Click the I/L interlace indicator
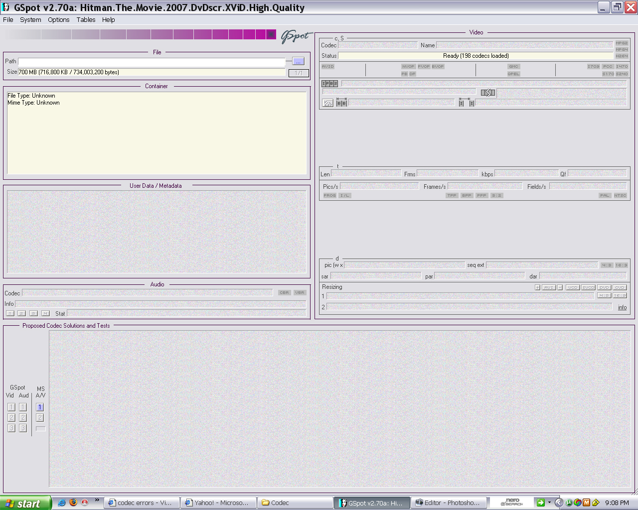This screenshot has height=510, width=638. tap(345, 195)
